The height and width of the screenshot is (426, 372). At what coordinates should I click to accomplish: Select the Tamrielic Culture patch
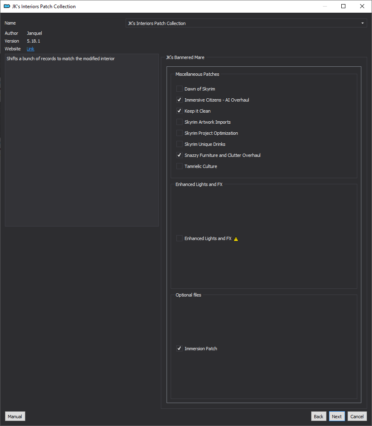pos(179,166)
